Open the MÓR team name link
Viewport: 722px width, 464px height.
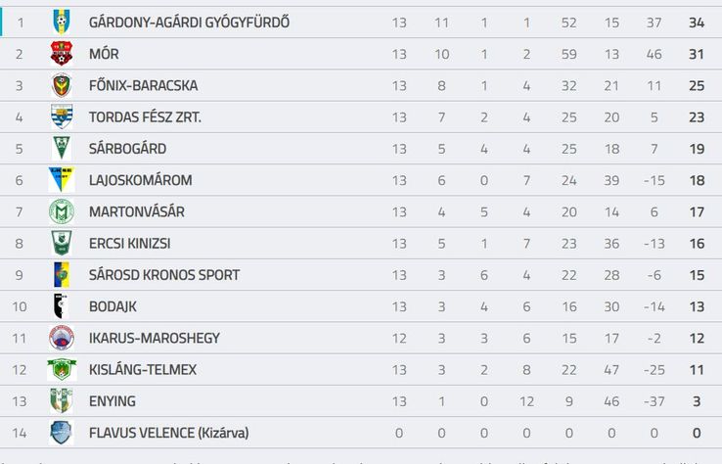[104, 54]
